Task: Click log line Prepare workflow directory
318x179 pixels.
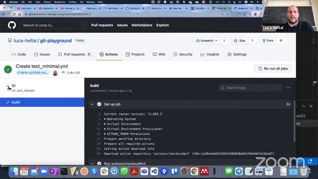Action: coord(127,139)
